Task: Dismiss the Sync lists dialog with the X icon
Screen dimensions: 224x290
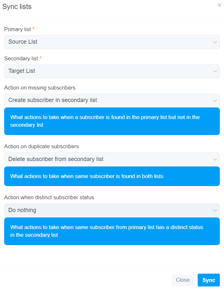Action: point(220,5)
